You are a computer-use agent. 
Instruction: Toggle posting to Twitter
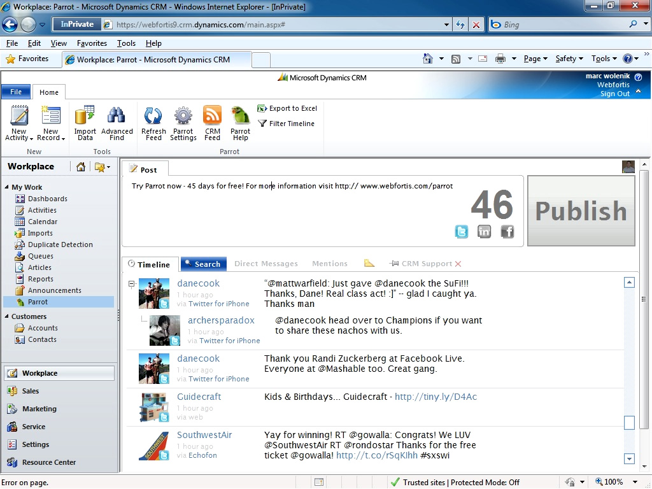click(x=462, y=231)
